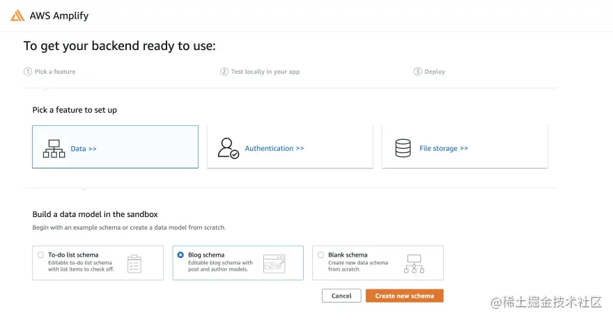This screenshot has height=320, width=613.
Task: Click 'Pick a feature to set up' heading
Action: tap(75, 110)
